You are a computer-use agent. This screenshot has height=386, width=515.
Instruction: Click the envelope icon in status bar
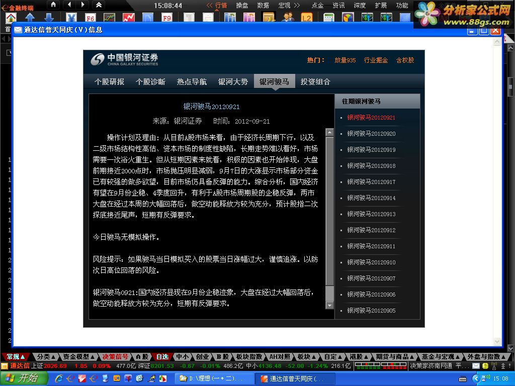[476, 365]
